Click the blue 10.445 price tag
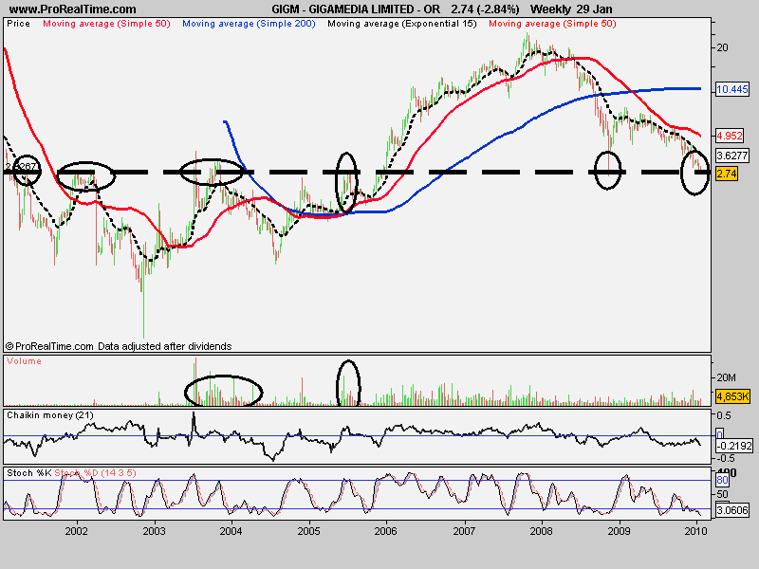 pyautogui.click(x=731, y=89)
